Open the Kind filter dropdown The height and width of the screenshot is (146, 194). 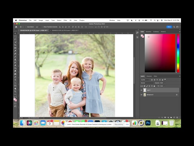[145, 80]
